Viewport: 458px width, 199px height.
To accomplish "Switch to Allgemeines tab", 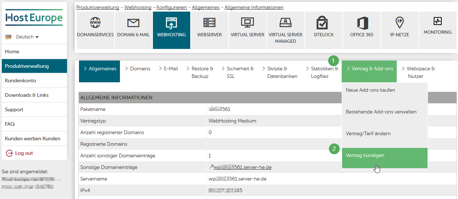I will point(99,71).
